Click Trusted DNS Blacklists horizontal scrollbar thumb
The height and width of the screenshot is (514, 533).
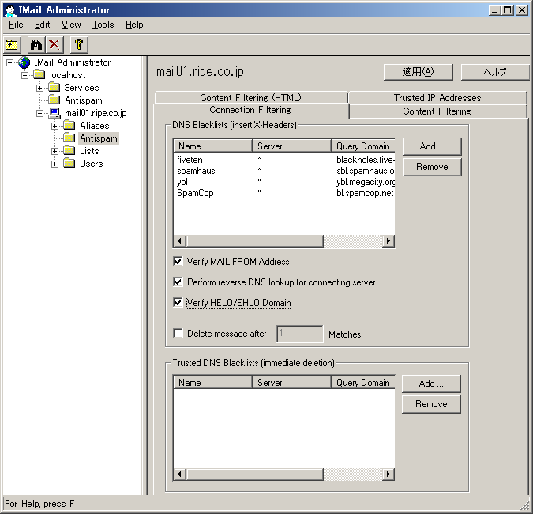[x=254, y=474]
